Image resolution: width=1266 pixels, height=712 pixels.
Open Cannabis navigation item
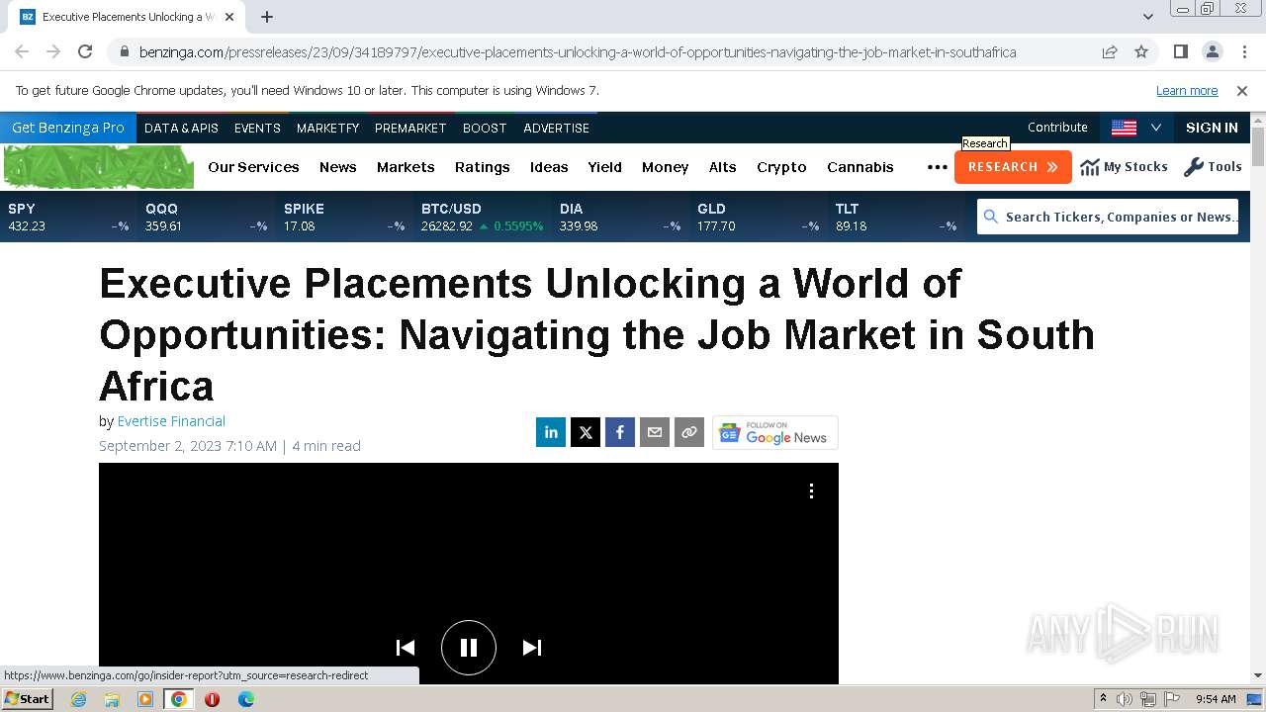[860, 167]
